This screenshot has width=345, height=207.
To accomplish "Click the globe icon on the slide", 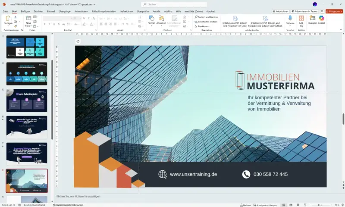I will coord(163,174).
